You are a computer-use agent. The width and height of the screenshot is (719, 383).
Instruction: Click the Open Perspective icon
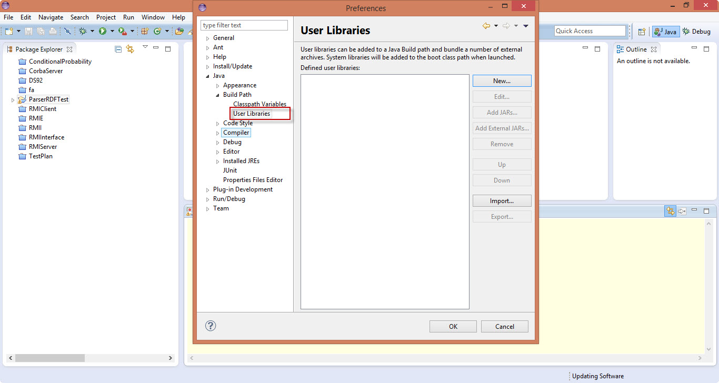click(x=642, y=32)
